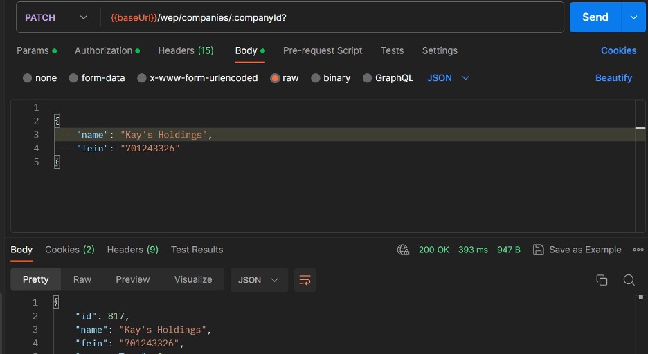Select the binary body radio button
Image resolution: width=648 pixels, height=354 pixels.
click(316, 78)
